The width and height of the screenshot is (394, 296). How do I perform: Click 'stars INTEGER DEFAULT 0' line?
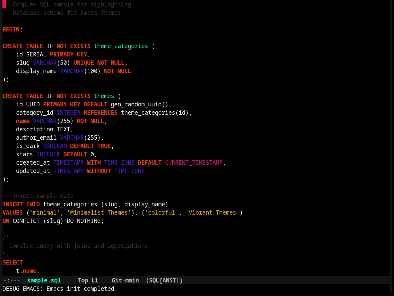[x=57, y=154]
